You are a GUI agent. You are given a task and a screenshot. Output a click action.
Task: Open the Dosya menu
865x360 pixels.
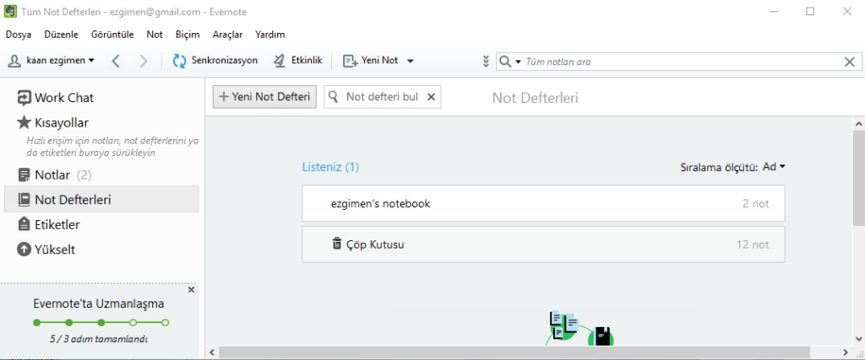19,35
